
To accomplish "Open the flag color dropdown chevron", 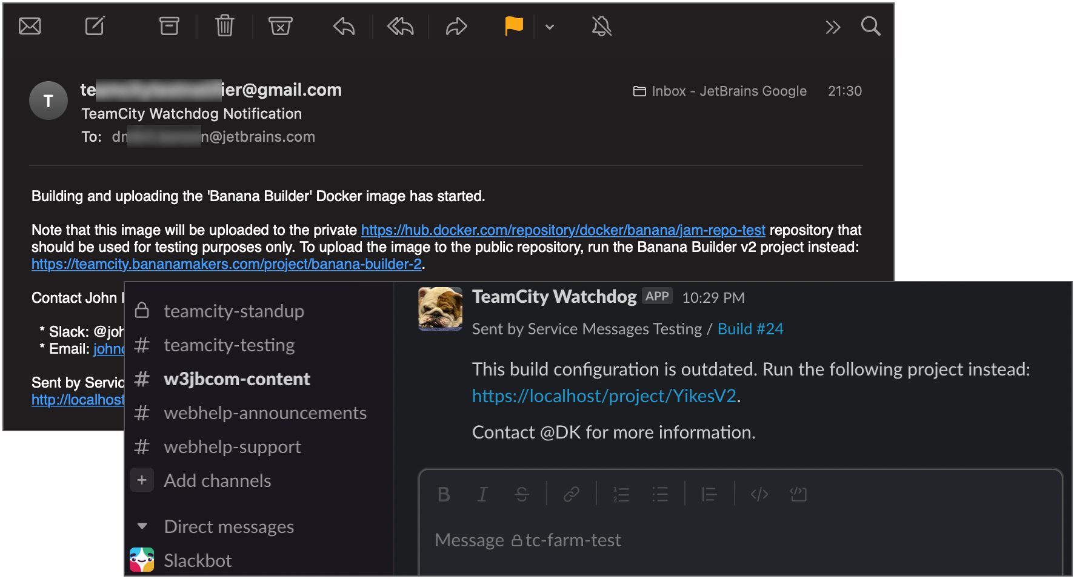I will point(549,27).
